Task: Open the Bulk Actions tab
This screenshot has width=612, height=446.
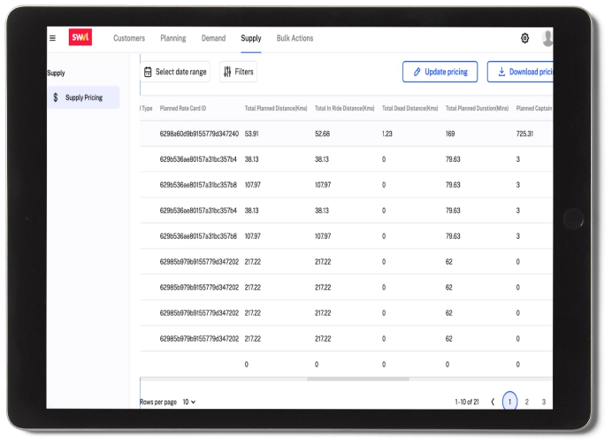Action: (295, 38)
